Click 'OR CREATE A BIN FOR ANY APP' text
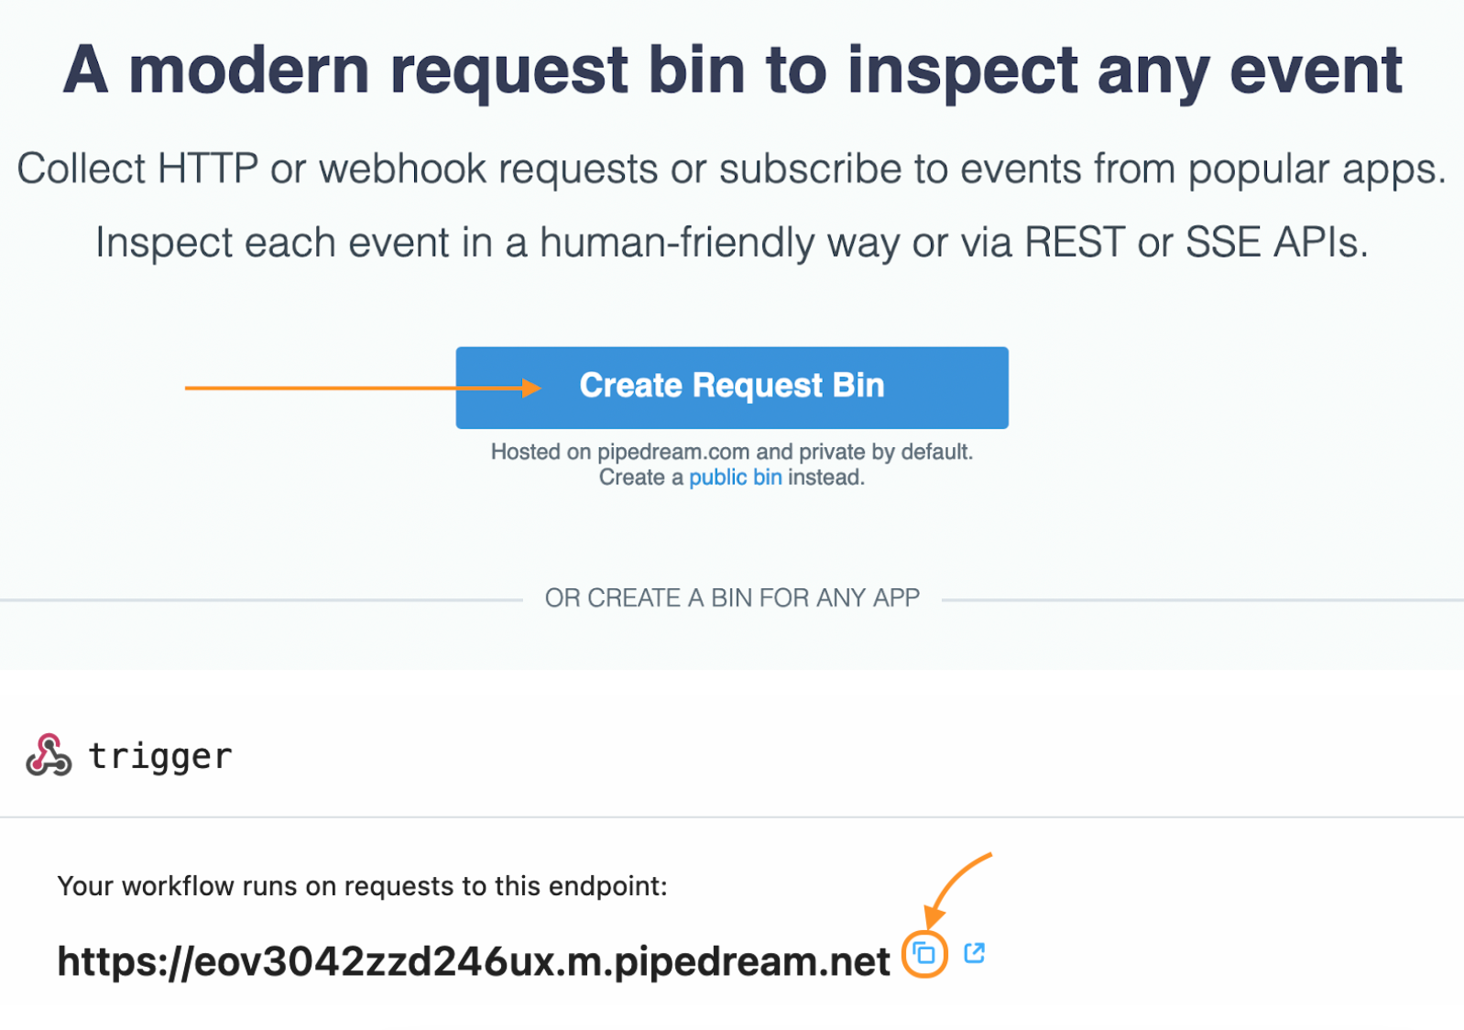1464x1030 pixels. point(731,598)
